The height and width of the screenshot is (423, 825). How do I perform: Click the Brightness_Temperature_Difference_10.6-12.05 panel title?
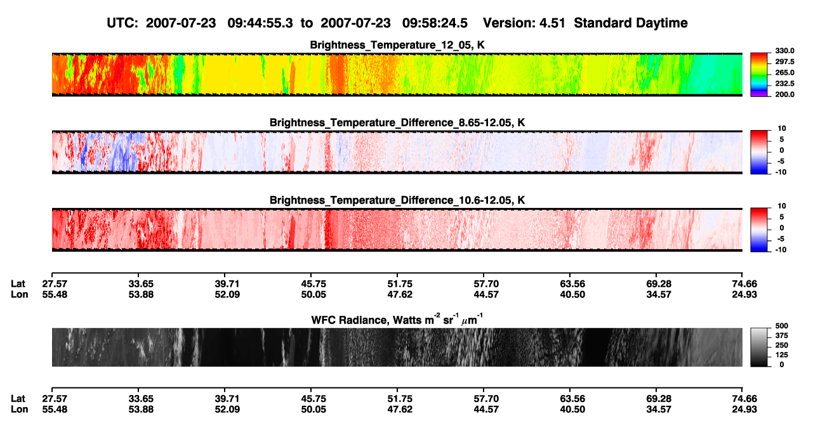coord(397,200)
